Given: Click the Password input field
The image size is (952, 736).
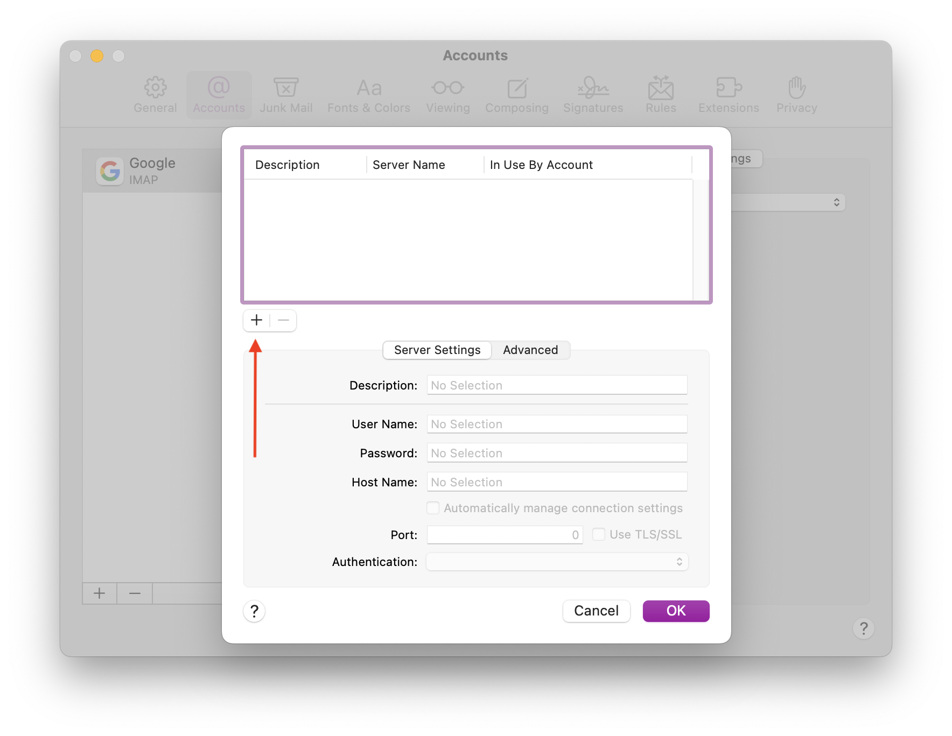Looking at the screenshot, I should [557, 453].
